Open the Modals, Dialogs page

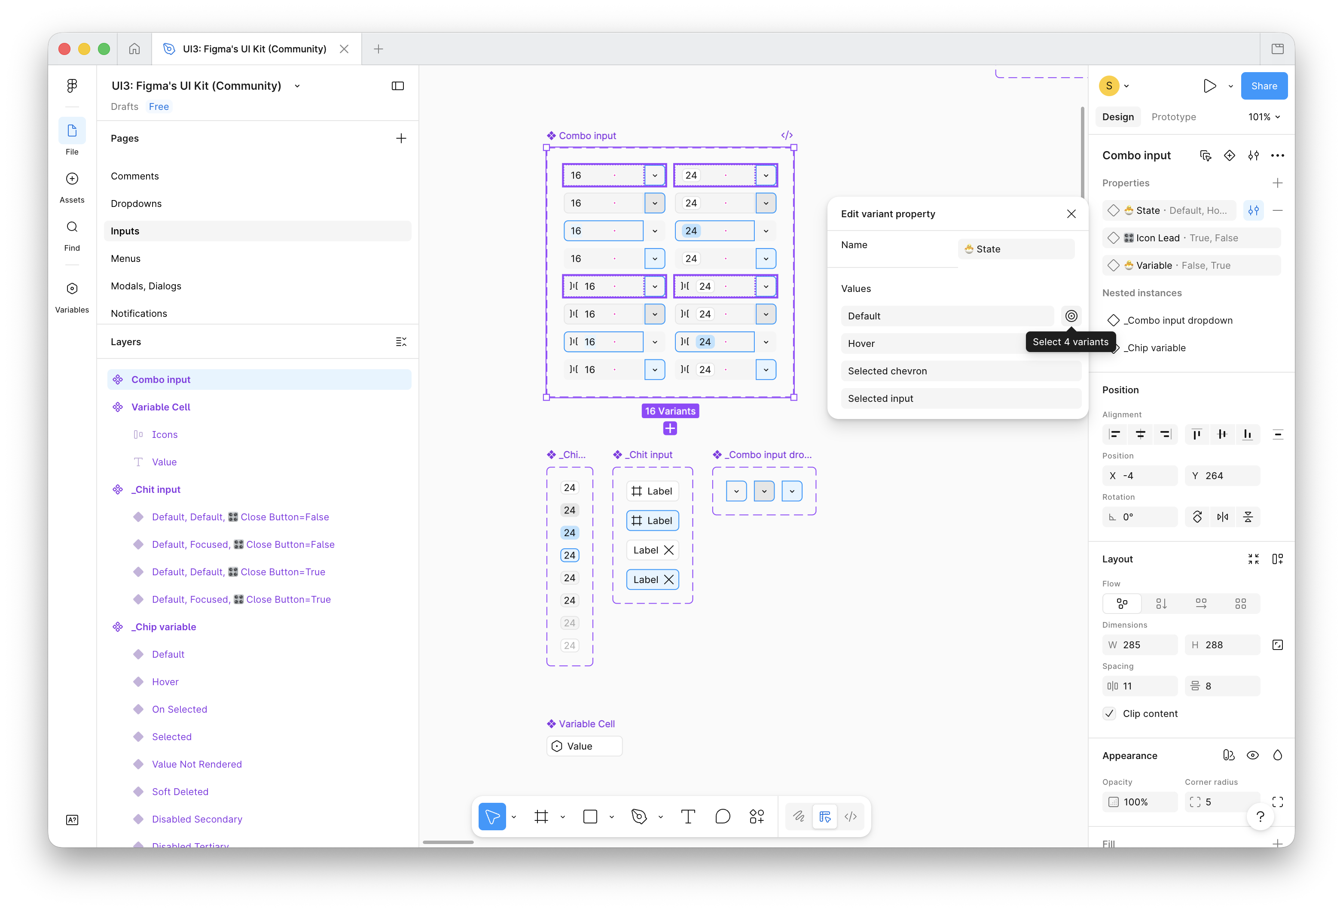[146, 286]
